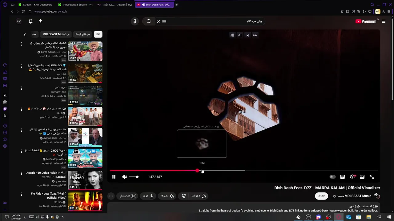Open a new browser tab
This screenshot has height=221, width=394.
click(176, 5)
